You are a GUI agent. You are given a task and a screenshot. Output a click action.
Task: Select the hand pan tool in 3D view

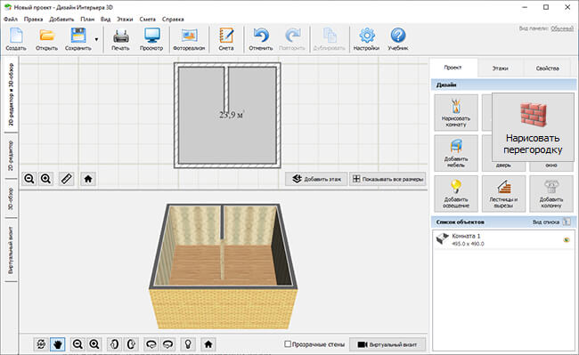58,344
